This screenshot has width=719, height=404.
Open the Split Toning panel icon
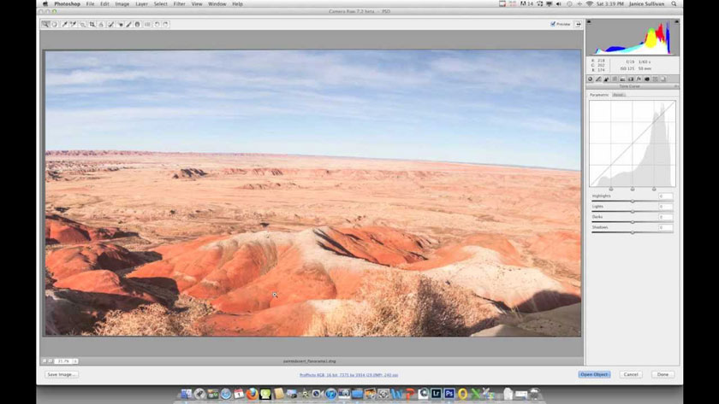tap(623, 79)
